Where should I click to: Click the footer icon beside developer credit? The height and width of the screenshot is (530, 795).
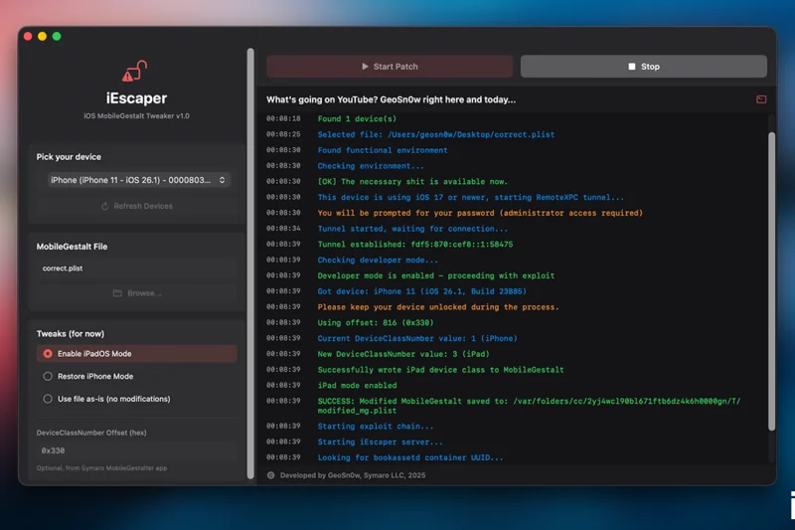270,475
